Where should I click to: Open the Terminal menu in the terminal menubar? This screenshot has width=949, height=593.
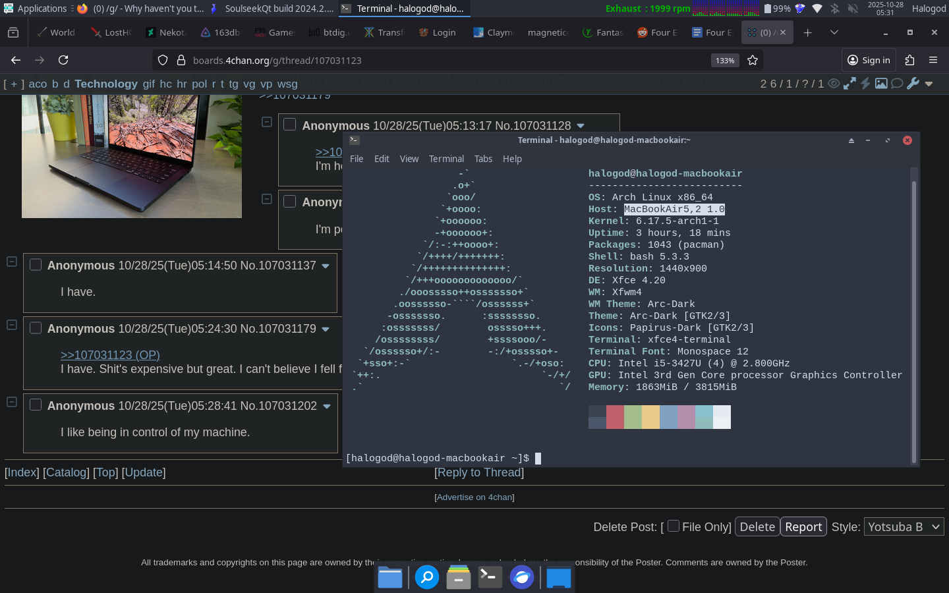(x=446, y=159)
